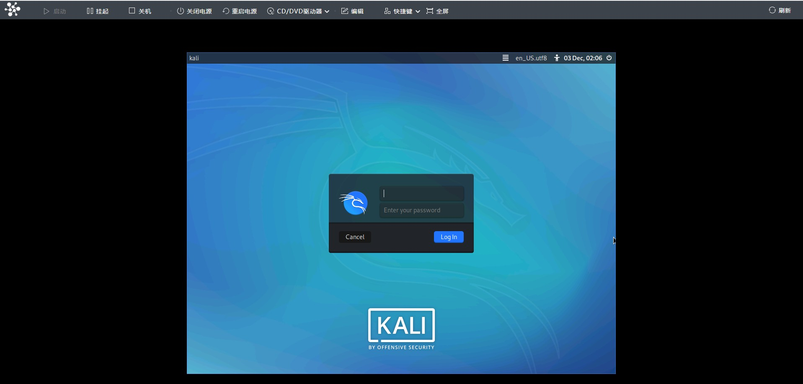
Task: Click the Kali dragon user avatar
Action: tap(354, 203)
